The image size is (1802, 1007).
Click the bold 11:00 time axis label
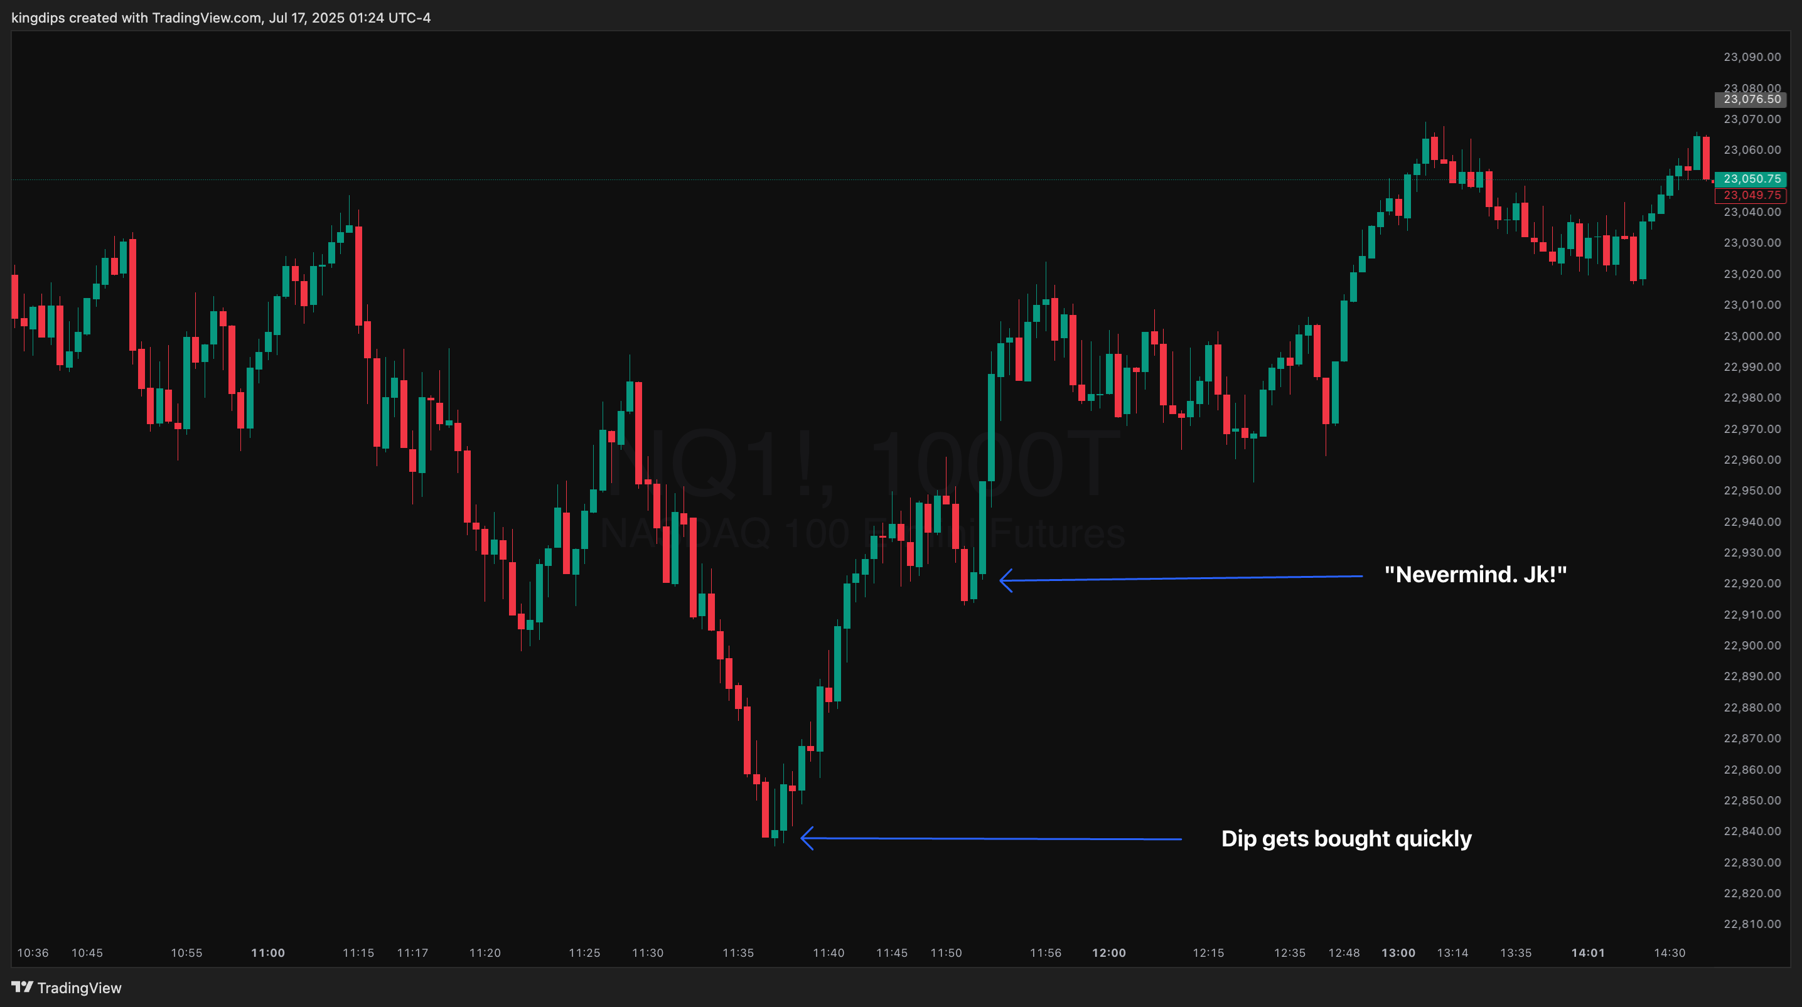pyautogui.click(x=268, y=952)
